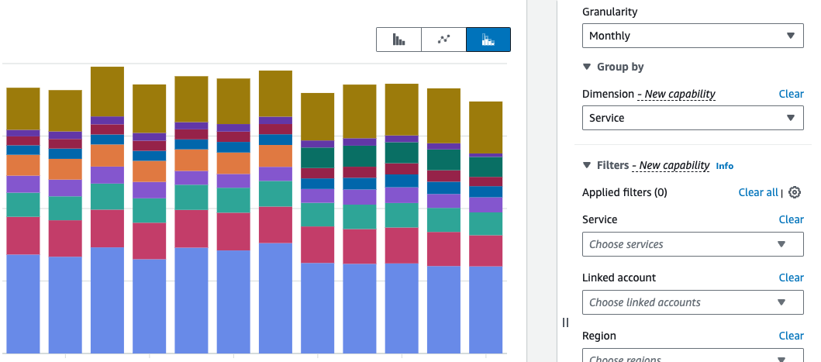The width and height of the screenshot is (821, 362).
Task: Select the stacked bar chart view icon
Action: click(488, 40)
